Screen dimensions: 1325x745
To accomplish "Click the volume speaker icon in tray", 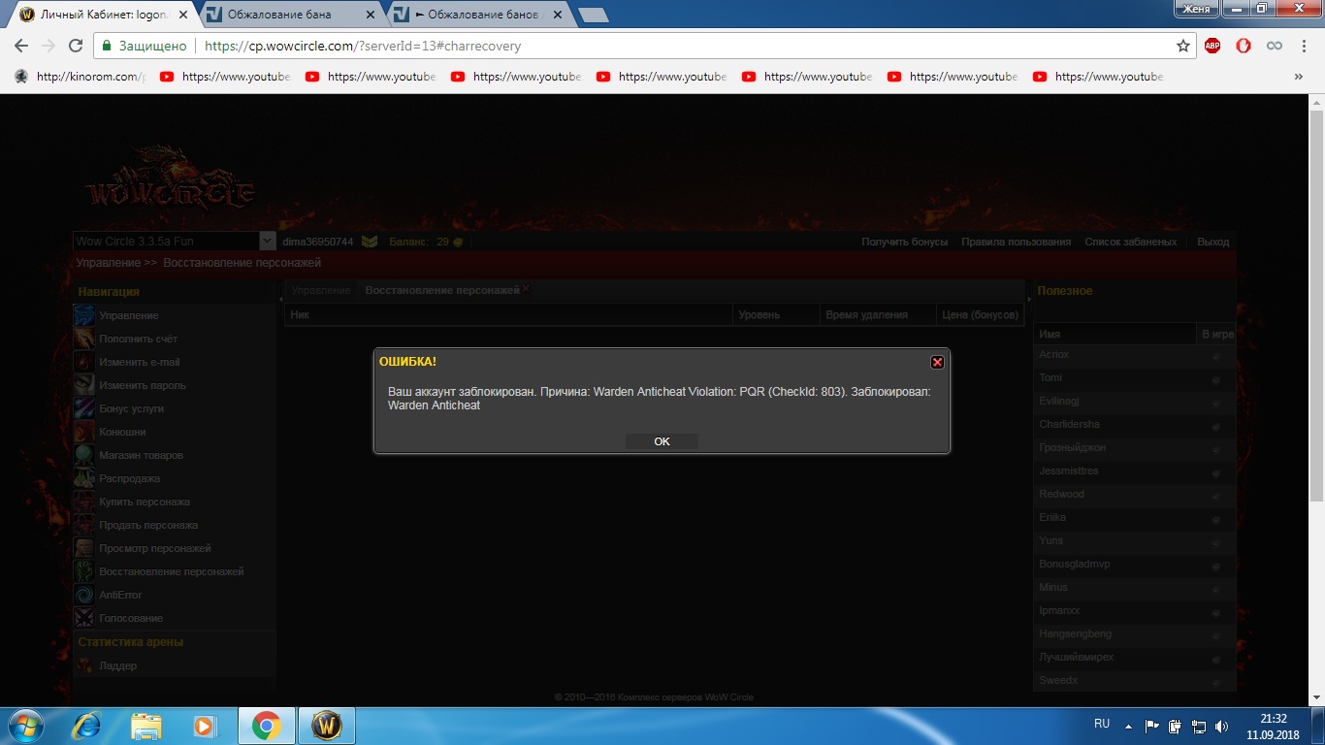I will (x=1221, y=726).
